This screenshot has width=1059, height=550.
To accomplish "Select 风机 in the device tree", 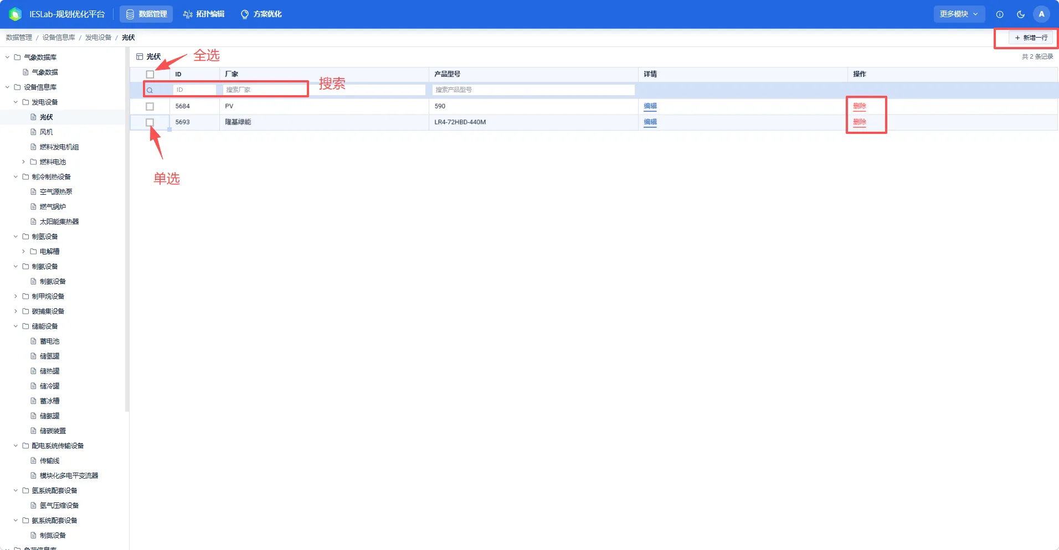I will [x=46, y=132].
